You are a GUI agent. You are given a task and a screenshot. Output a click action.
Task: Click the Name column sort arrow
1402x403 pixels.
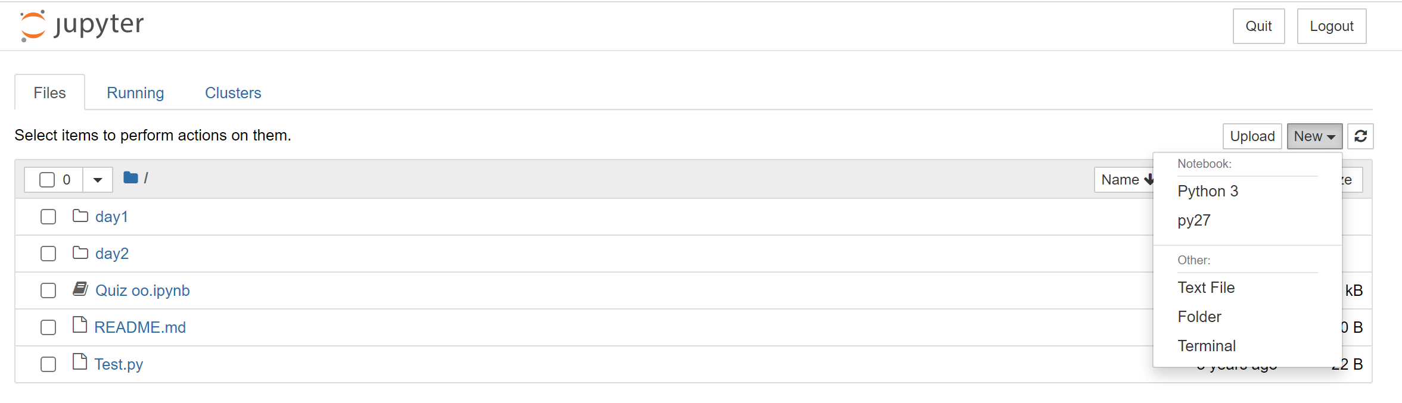[x=1149, y=179]
